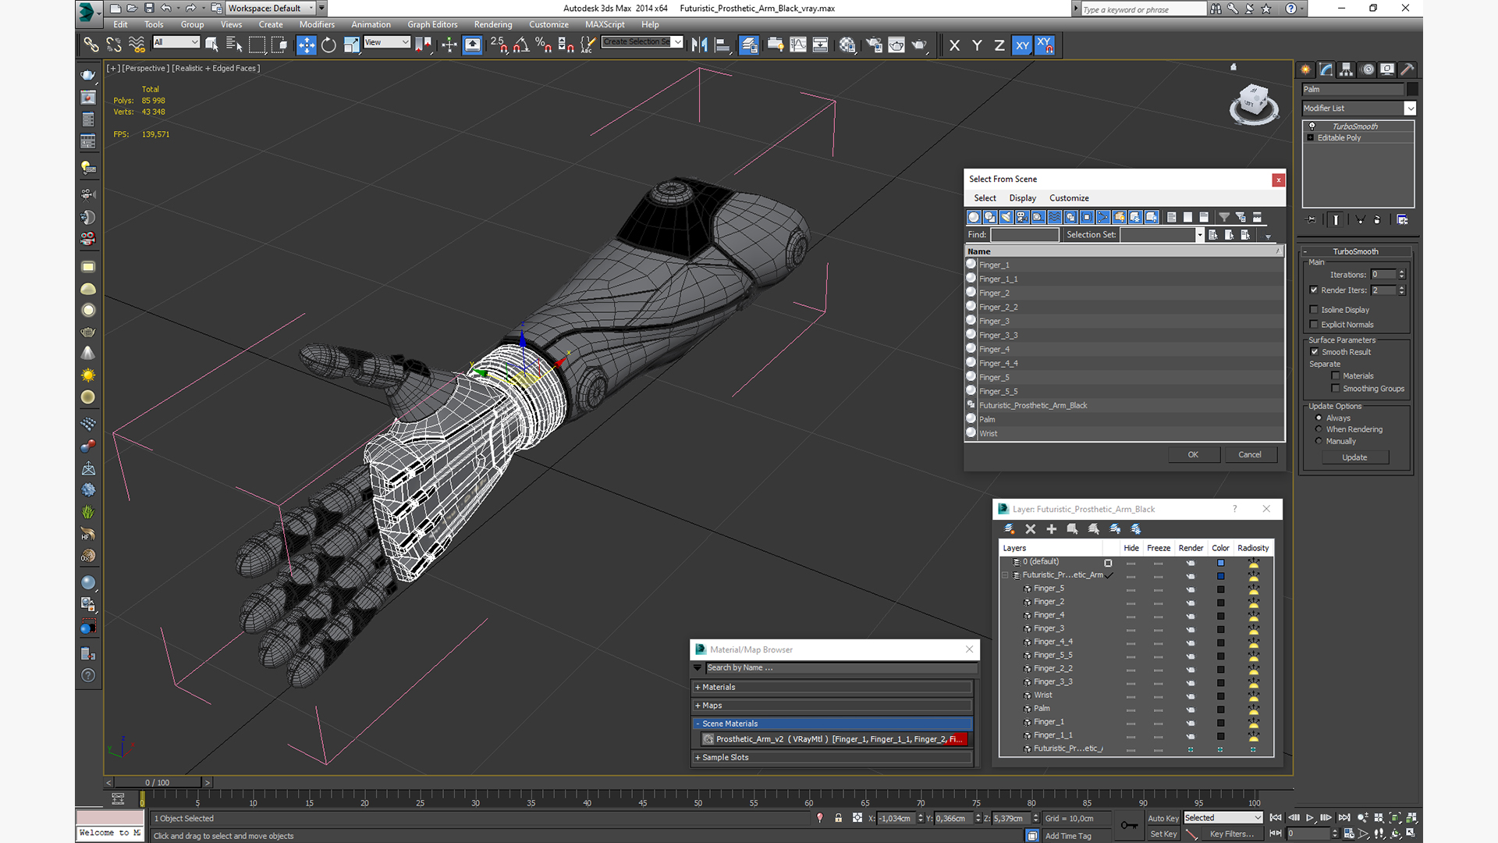Activate the Select Object arrow tool
This screenshot has height=843, width=1498.
click(x=211, y=45)
